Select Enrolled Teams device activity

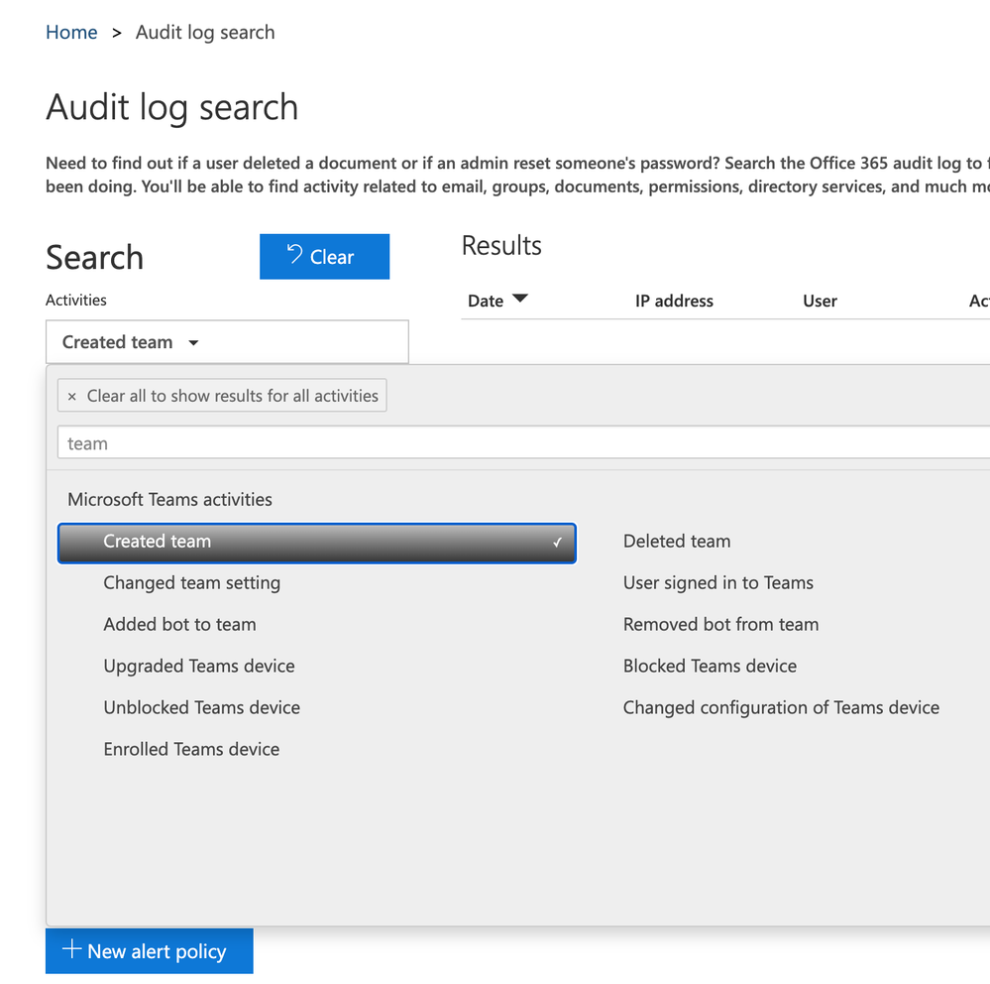coord(191,750)
